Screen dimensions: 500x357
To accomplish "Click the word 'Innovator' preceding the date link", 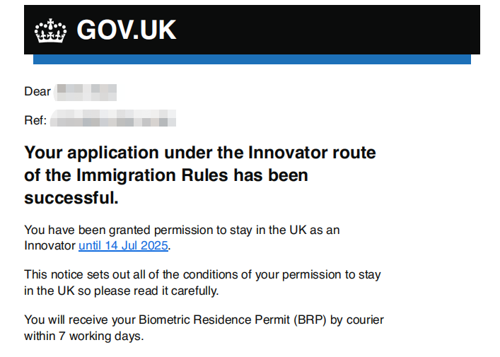I will tap(50, 245).
